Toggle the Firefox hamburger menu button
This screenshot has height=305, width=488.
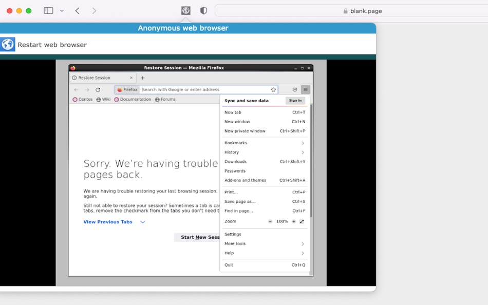click(306, 90)
